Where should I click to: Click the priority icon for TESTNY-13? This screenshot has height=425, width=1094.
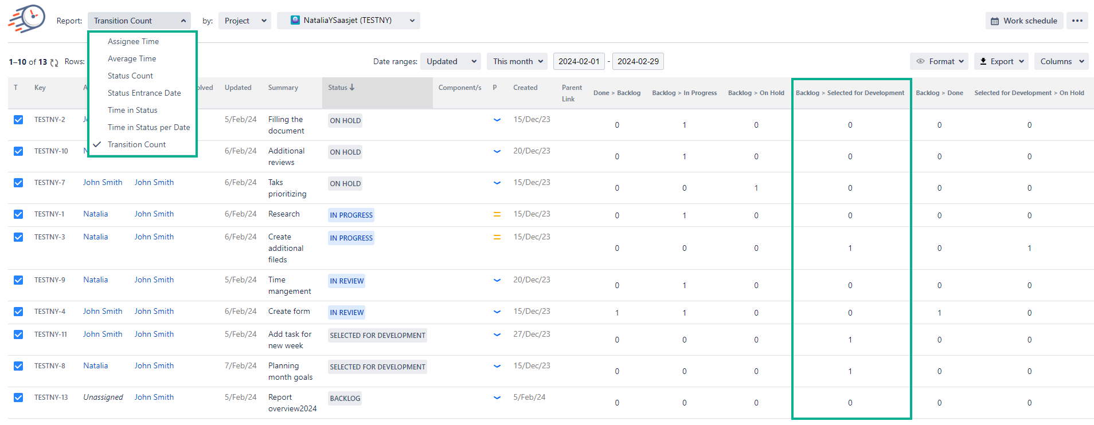[497, 398]
